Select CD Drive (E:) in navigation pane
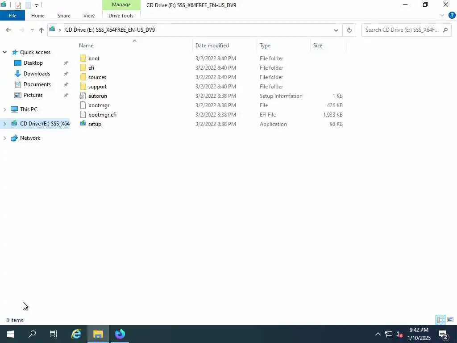The image size is (457, 343). [x=45, y=124]
